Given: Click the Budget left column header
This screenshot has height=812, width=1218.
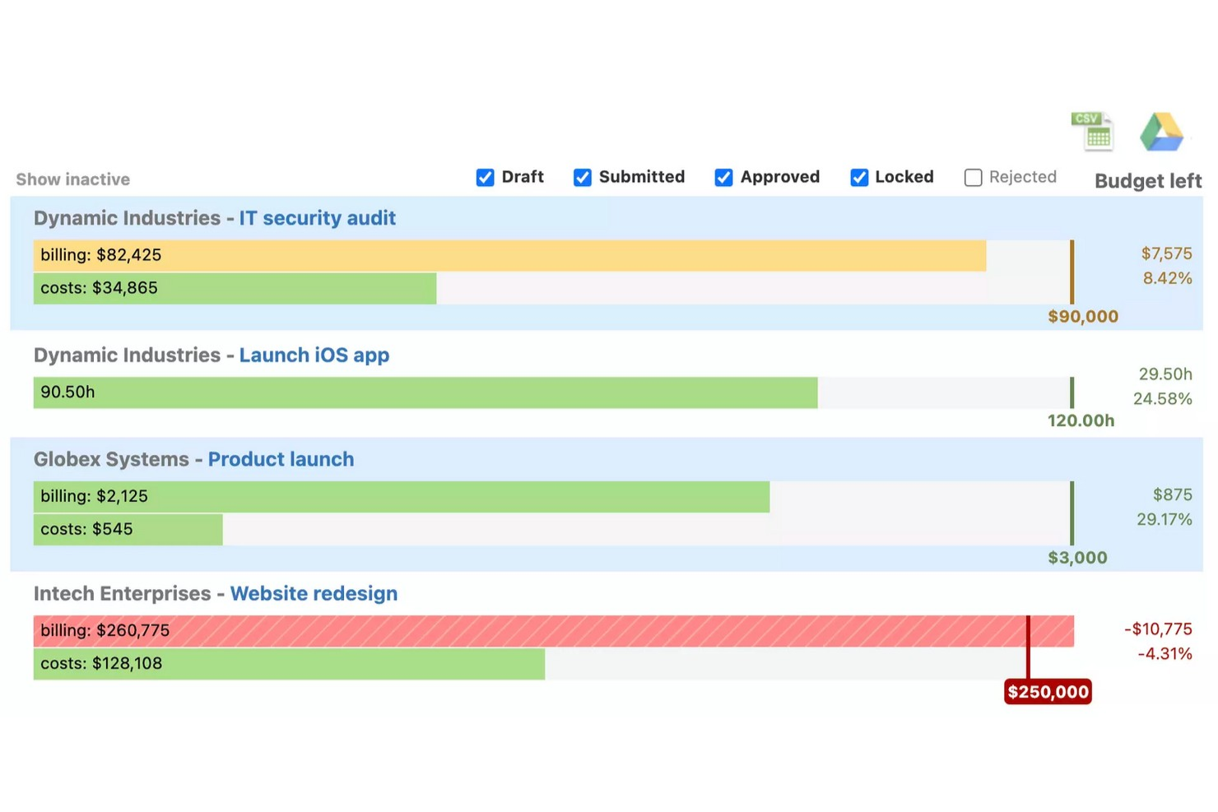Looking at the screenshot, I should (x=1148, y=181).
